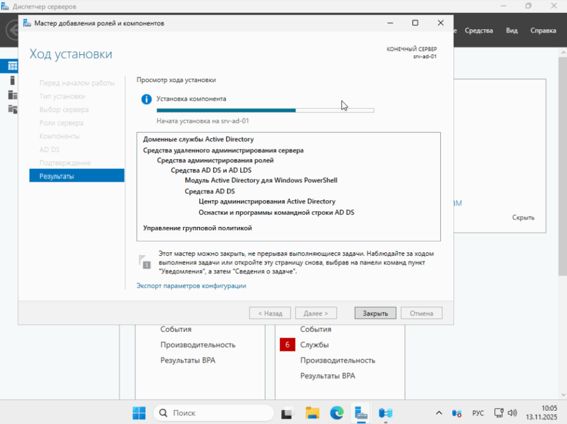Click the taskbar search box Поиск
The image size is (567, 424).
[213, 413]
